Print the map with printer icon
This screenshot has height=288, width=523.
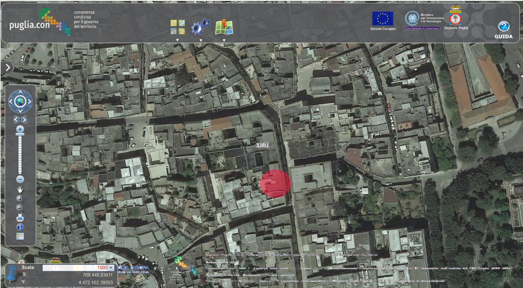pos(20,218)
